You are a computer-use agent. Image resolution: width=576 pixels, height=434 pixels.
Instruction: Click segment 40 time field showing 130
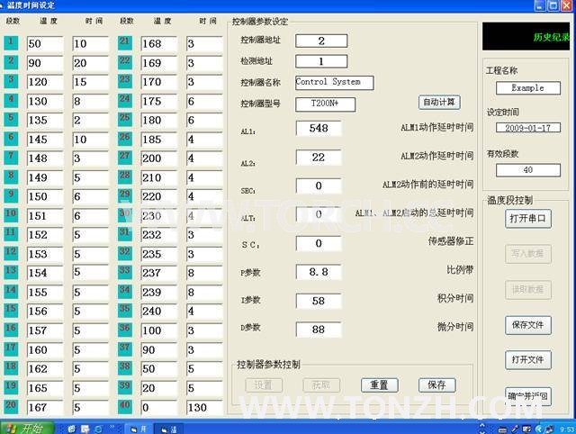[x=202, y=408]
